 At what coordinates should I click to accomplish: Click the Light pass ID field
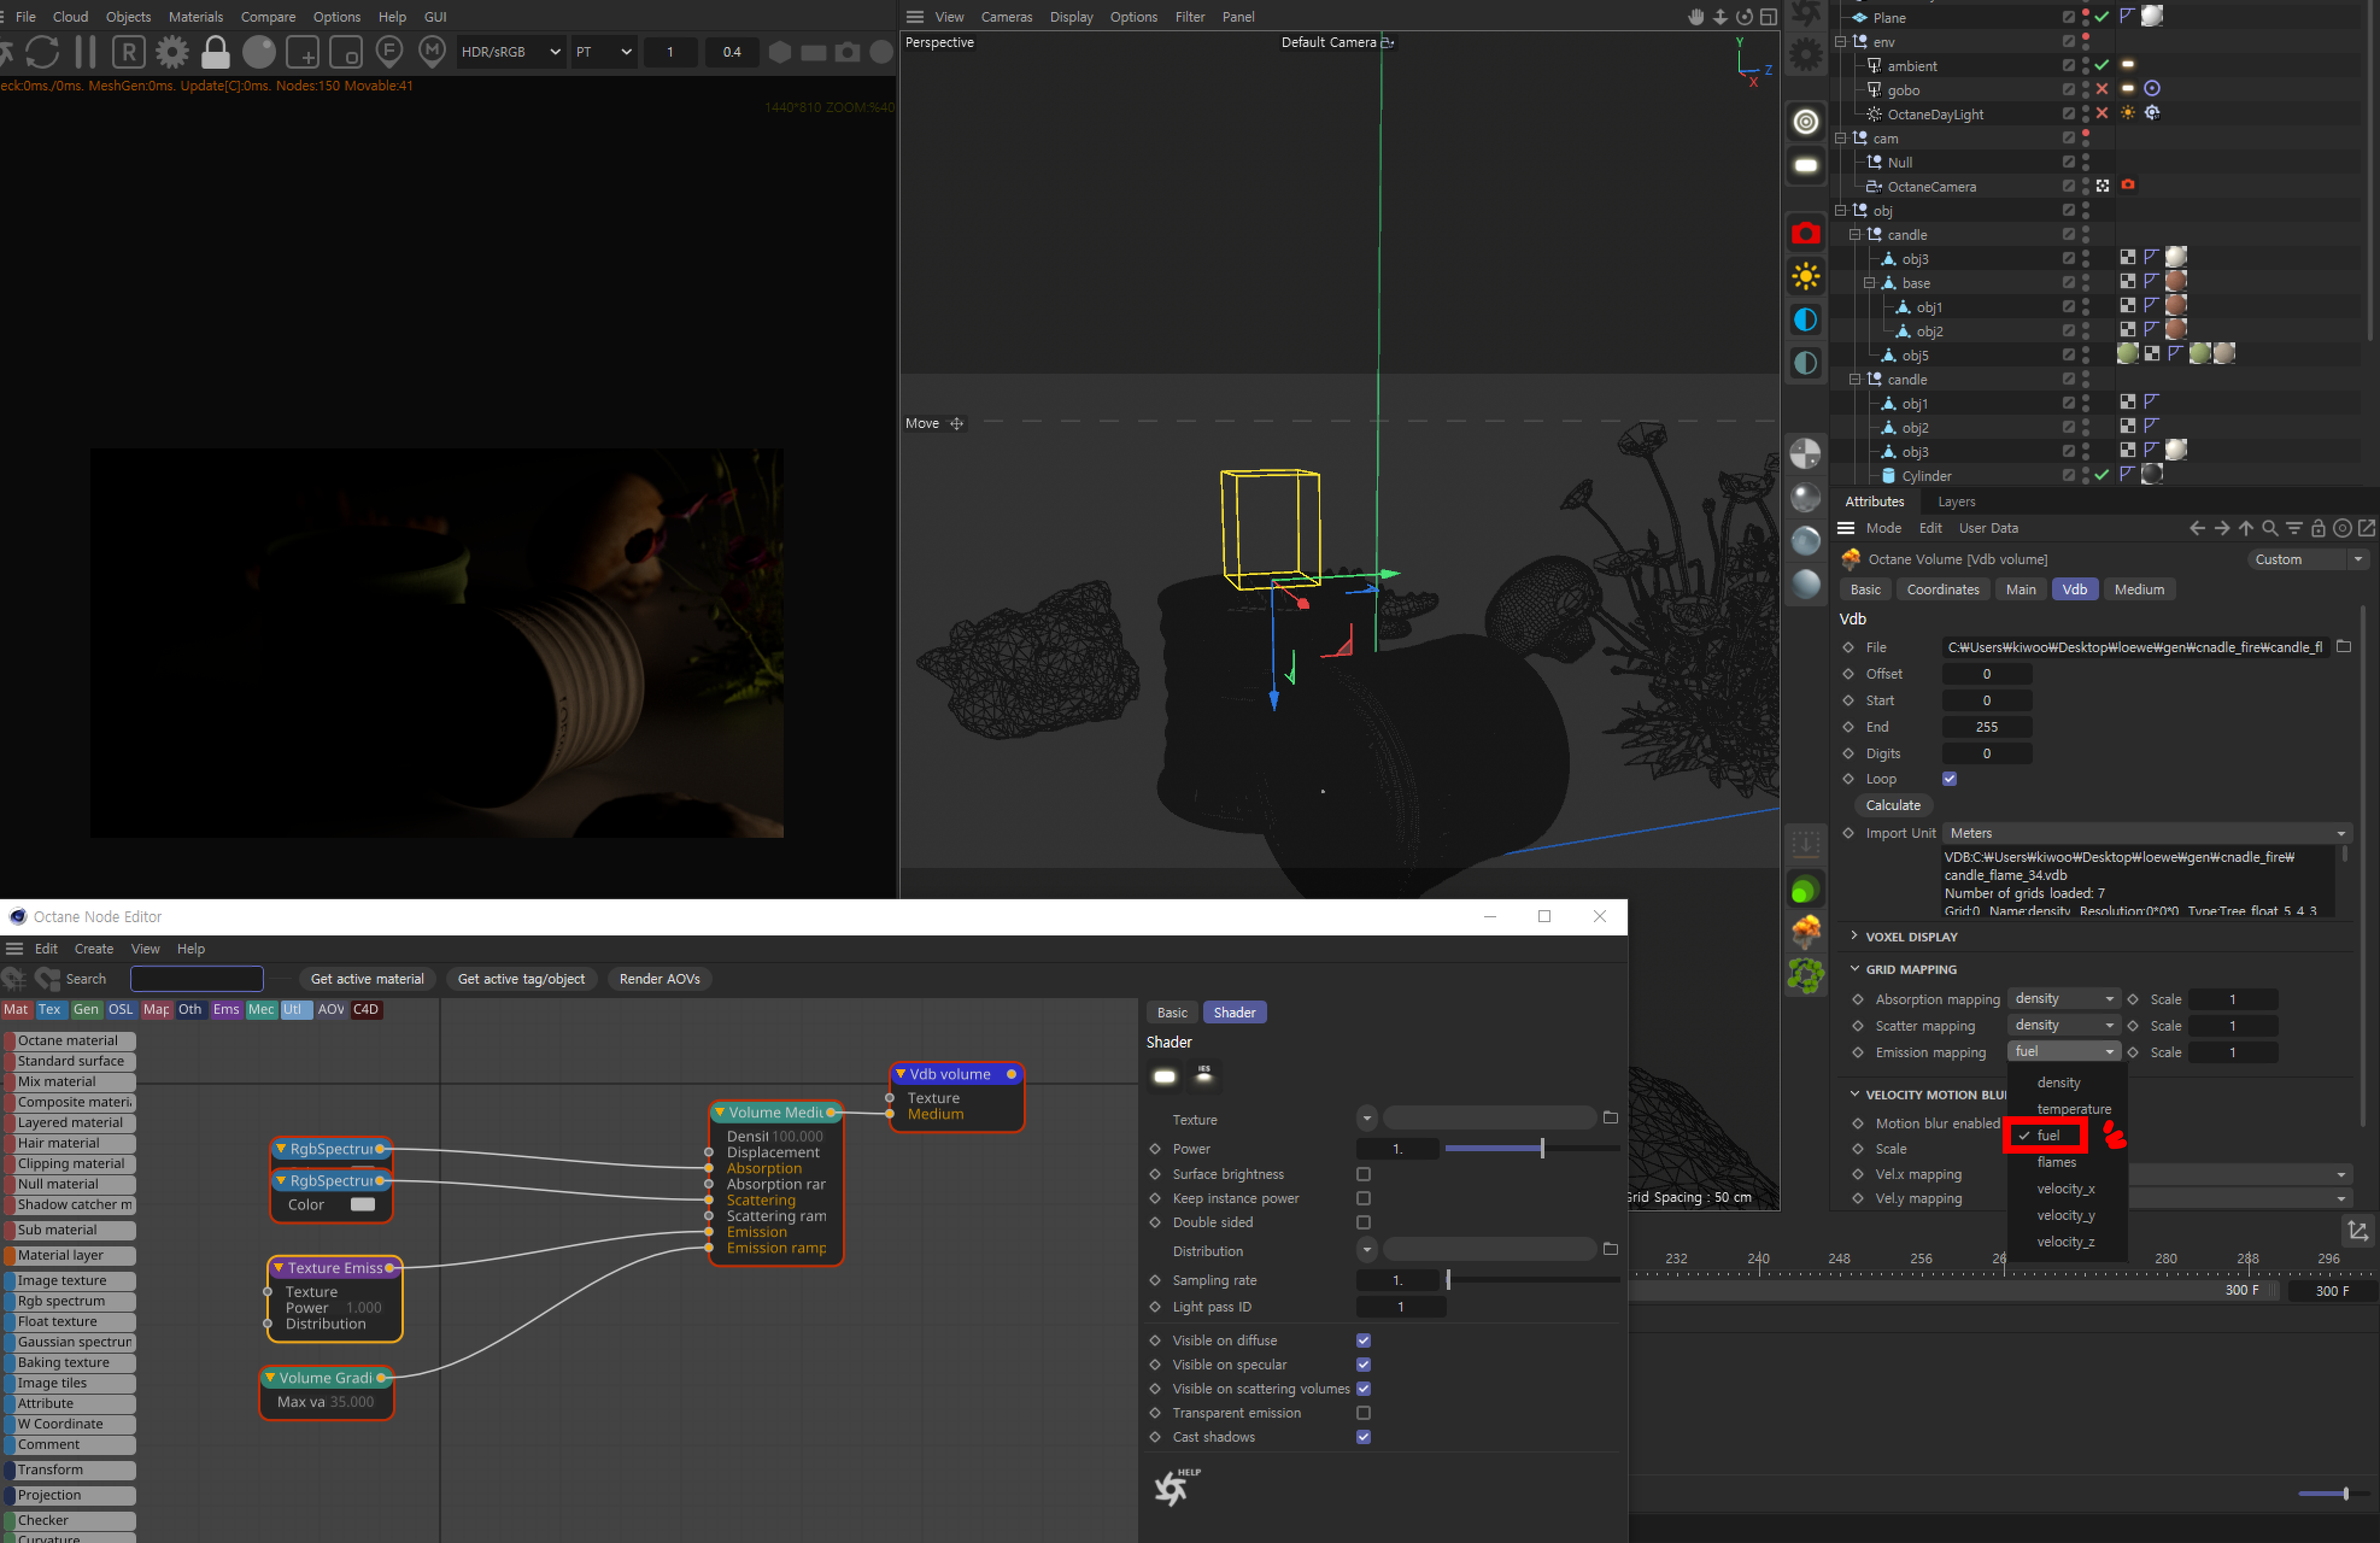click(1400, 1307)
